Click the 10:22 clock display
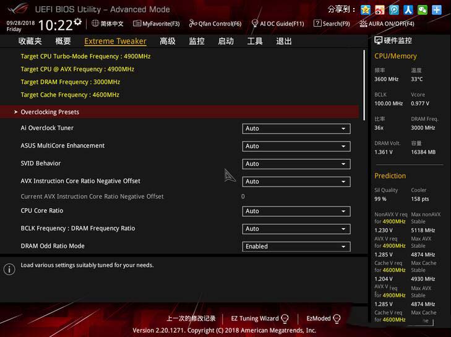 (x=55, y=25)
